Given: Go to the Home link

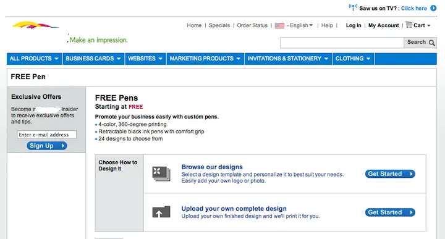Looking at the screenshot, I should (x=194, y=25).
